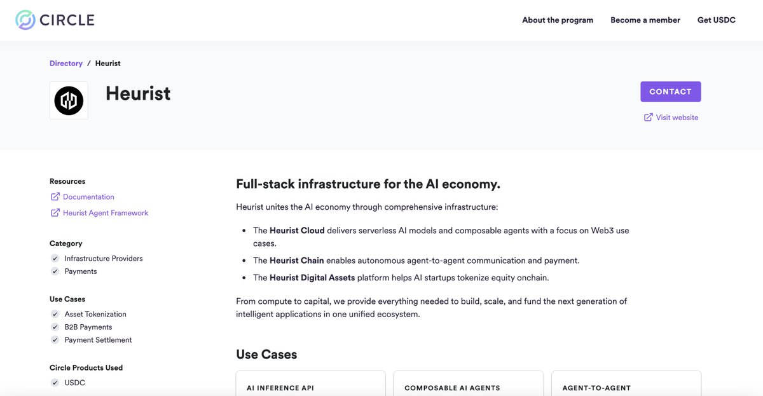This screenshot has width=763, height=396.
Task: Click external-link icon next to Heurist Agent Framework
Action: 55,213
